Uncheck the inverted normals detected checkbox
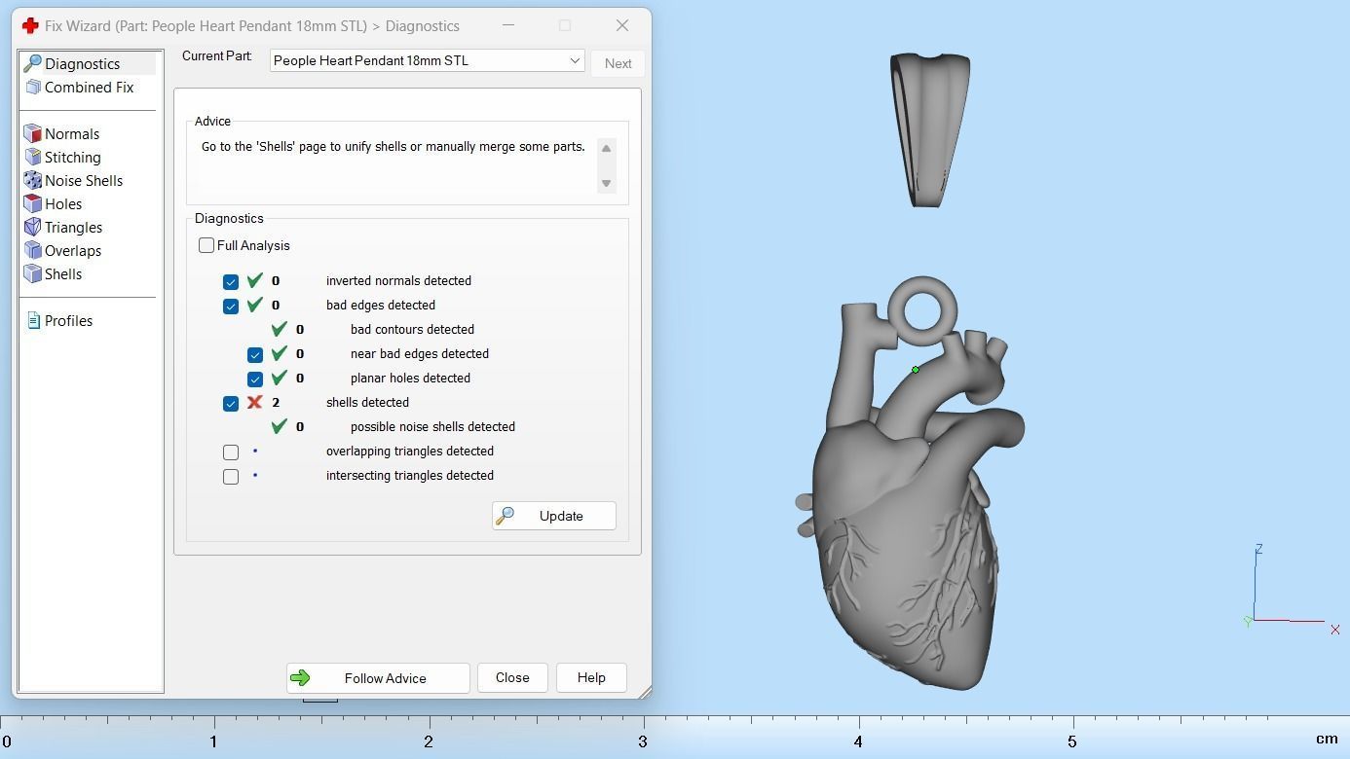Image resolution: width=1350 pixels, height=759 pixels. [x=231, y=281]
